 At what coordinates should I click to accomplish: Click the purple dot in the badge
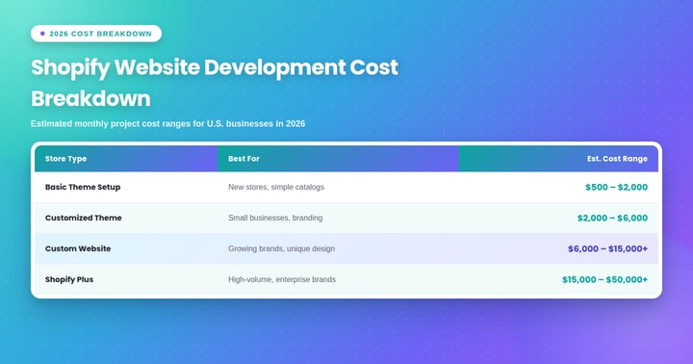coord(42,34)
